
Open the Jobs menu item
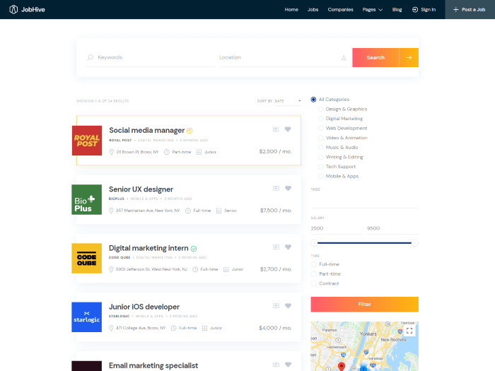(x=313, y=9)
